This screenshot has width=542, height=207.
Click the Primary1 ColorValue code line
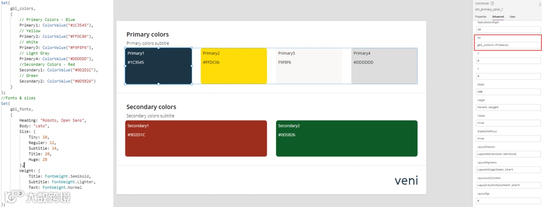pos(57,25)
